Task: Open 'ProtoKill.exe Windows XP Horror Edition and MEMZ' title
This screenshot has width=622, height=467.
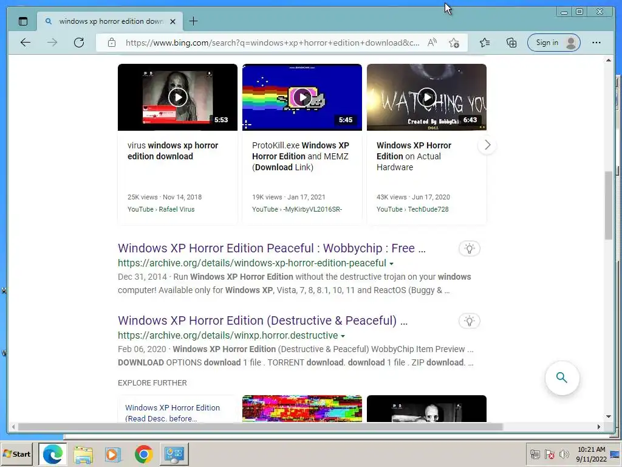Action: (301, 156)
